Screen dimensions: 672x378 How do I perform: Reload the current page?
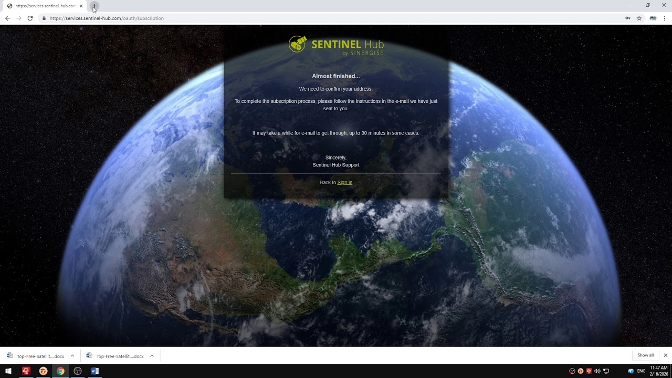(30, 18)
